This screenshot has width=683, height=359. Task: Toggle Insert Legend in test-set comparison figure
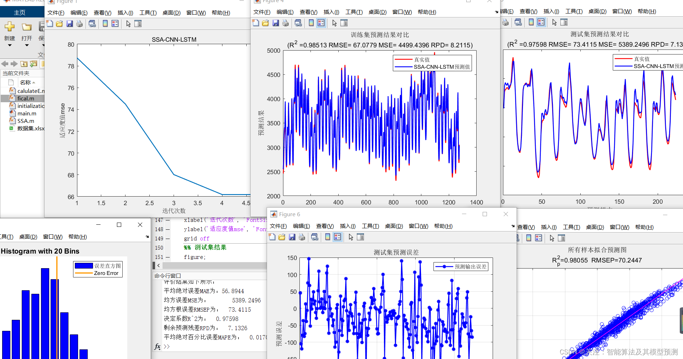click(x=541, y=22)
